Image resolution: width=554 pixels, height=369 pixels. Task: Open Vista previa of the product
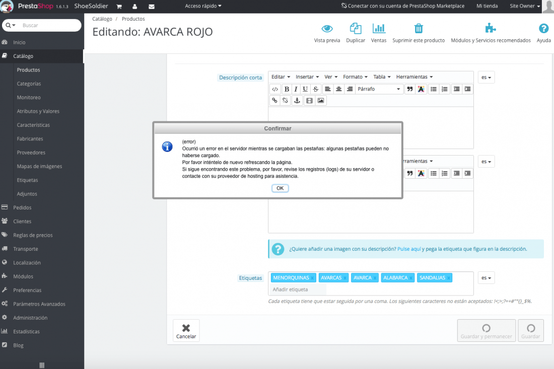327,34
